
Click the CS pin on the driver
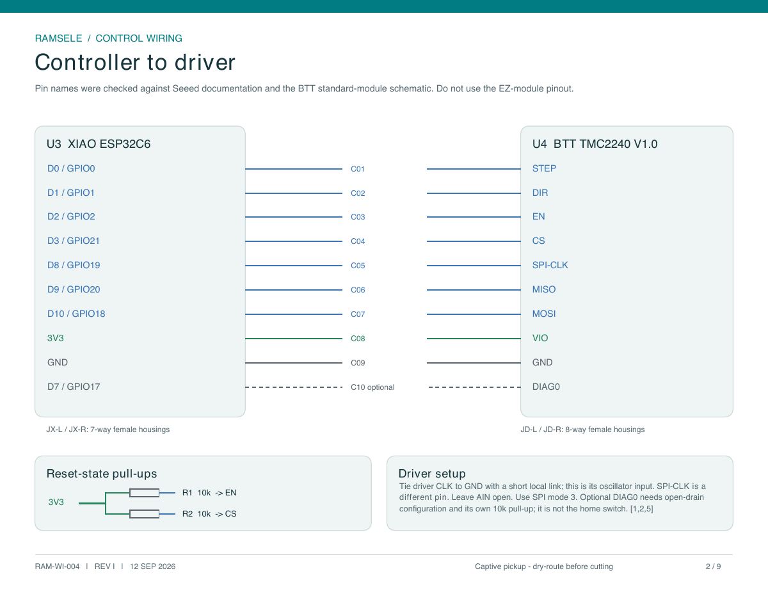(539, 241)
